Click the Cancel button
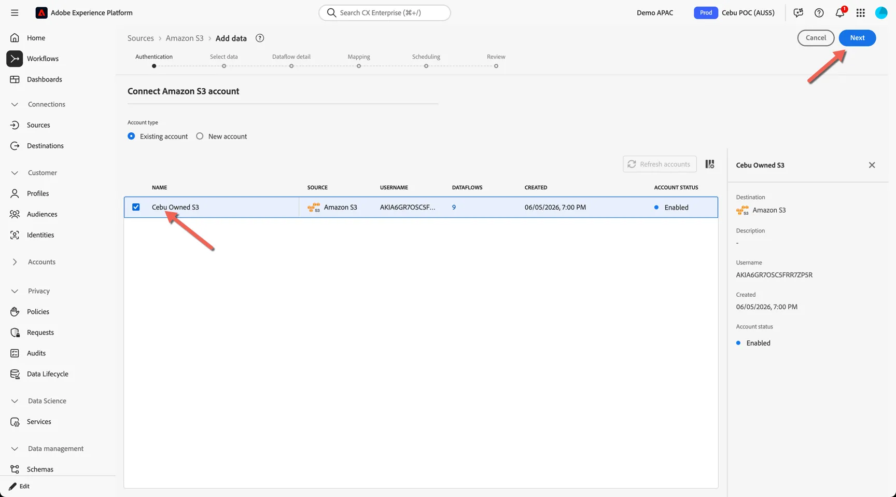896x497 pixels. tap(816, 38)
